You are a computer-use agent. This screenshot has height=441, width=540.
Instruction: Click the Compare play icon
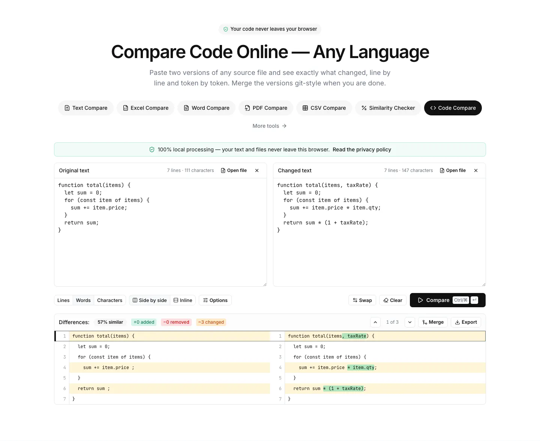click(x=421, y=300)
